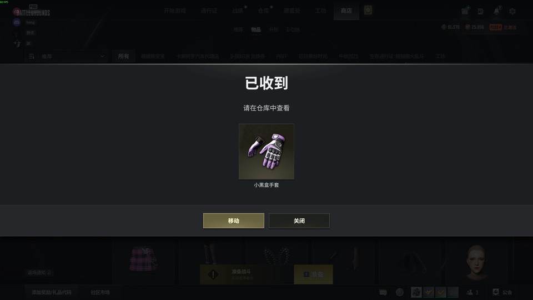Open the settings gear icon

point(512,11)
